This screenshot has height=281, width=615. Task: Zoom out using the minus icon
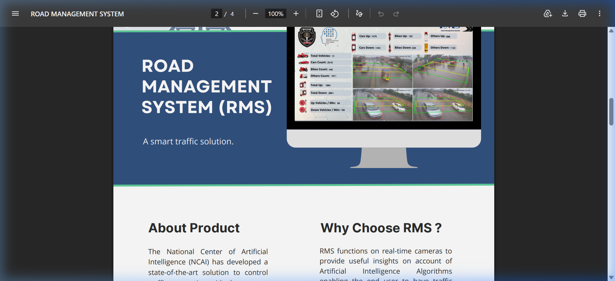click(x=255, y=13)
